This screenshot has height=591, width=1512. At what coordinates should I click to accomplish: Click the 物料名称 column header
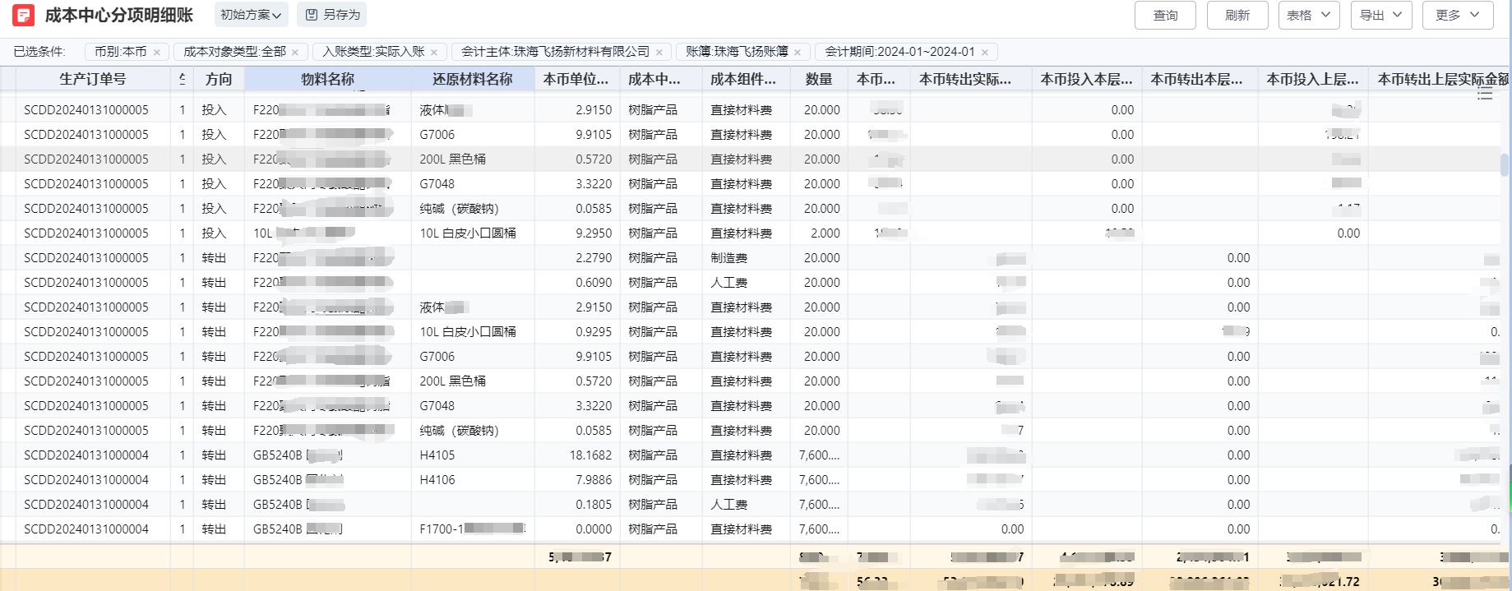coord(327,79)
